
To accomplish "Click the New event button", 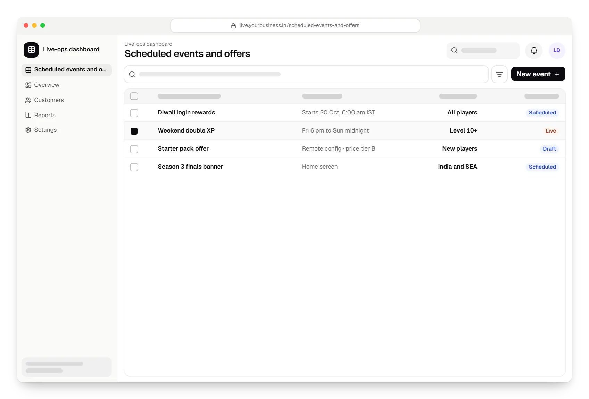I will point(538,74).
